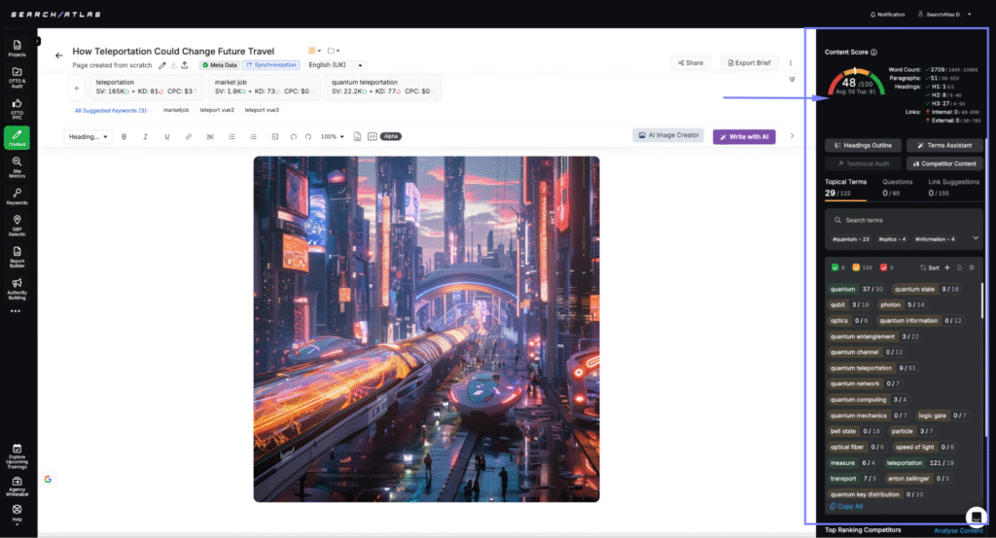Image resolution: width=996 pixels, height=538 pixels.
Task: Click the purple Write with AI button
Action: click(x=744, y=136)
